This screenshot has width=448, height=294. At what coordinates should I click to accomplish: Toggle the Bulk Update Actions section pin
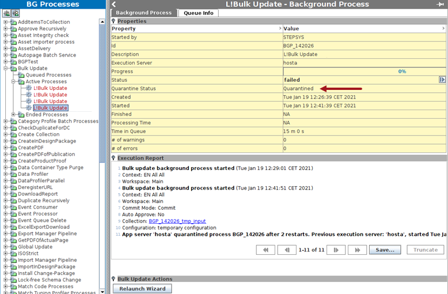114,279
